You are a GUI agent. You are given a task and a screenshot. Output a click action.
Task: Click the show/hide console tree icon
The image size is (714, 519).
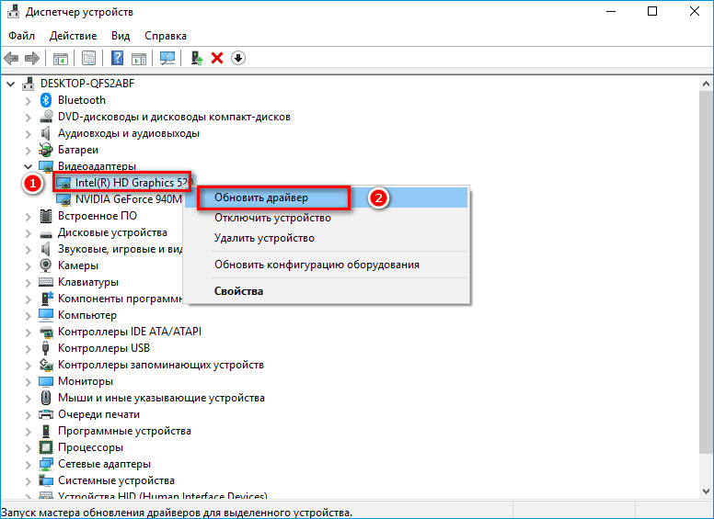pos(61,58)
